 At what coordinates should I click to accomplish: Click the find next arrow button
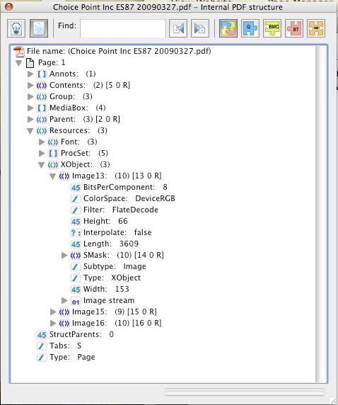(x=200, y=28)
